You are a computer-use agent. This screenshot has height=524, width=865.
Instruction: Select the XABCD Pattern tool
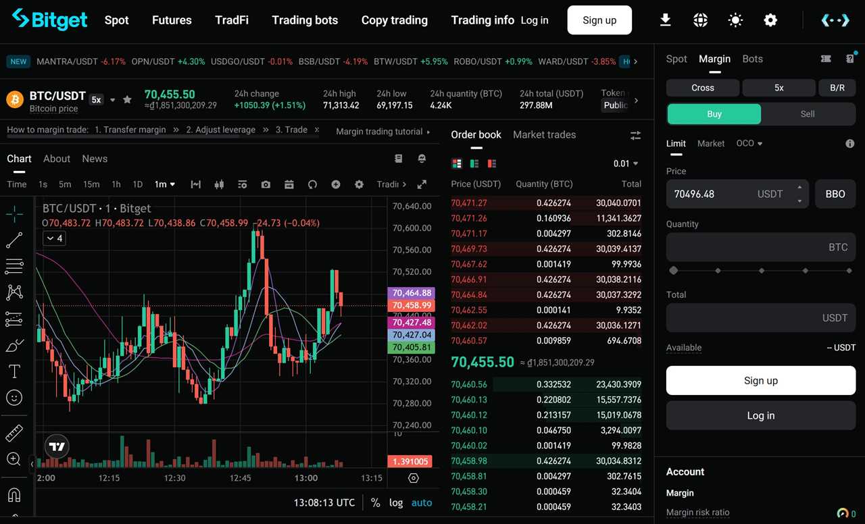tap(14, 292)
